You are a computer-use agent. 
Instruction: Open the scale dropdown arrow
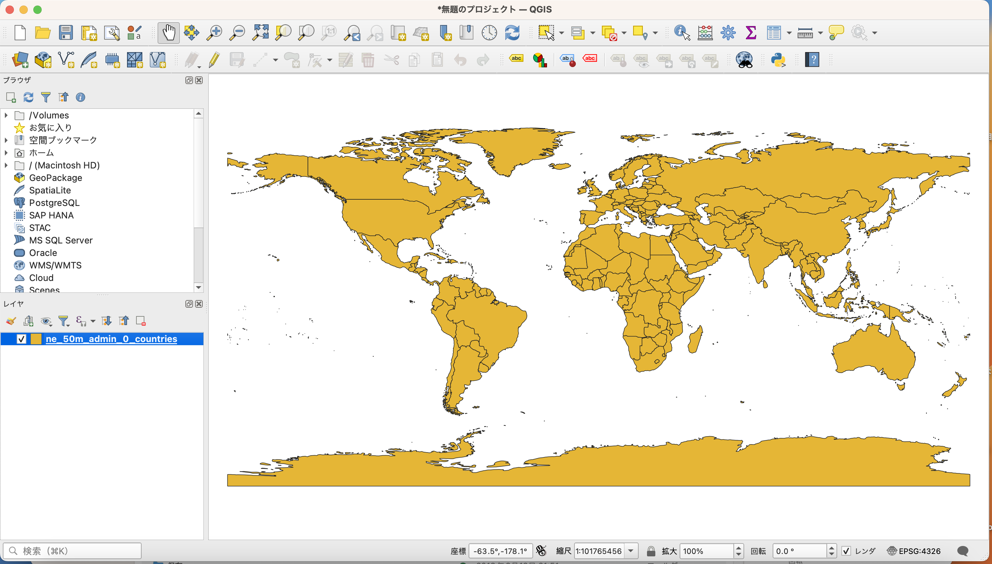tap(631, 551)
